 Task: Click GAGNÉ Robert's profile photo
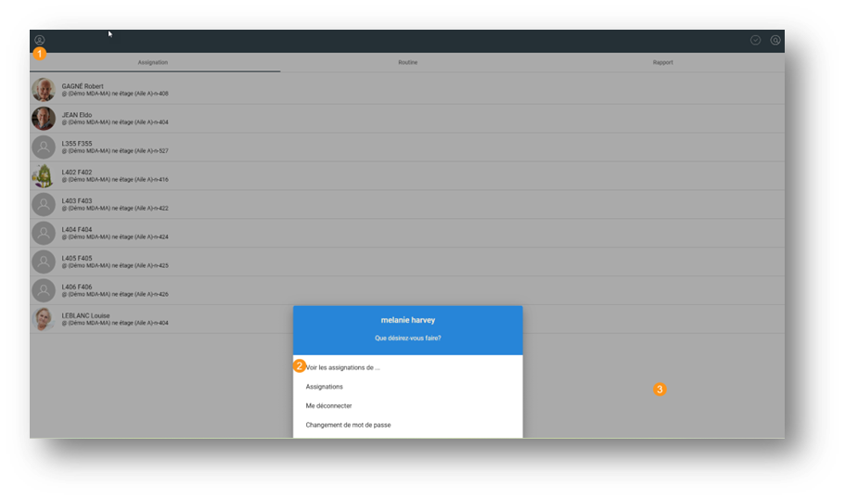(x=44, y=90)
